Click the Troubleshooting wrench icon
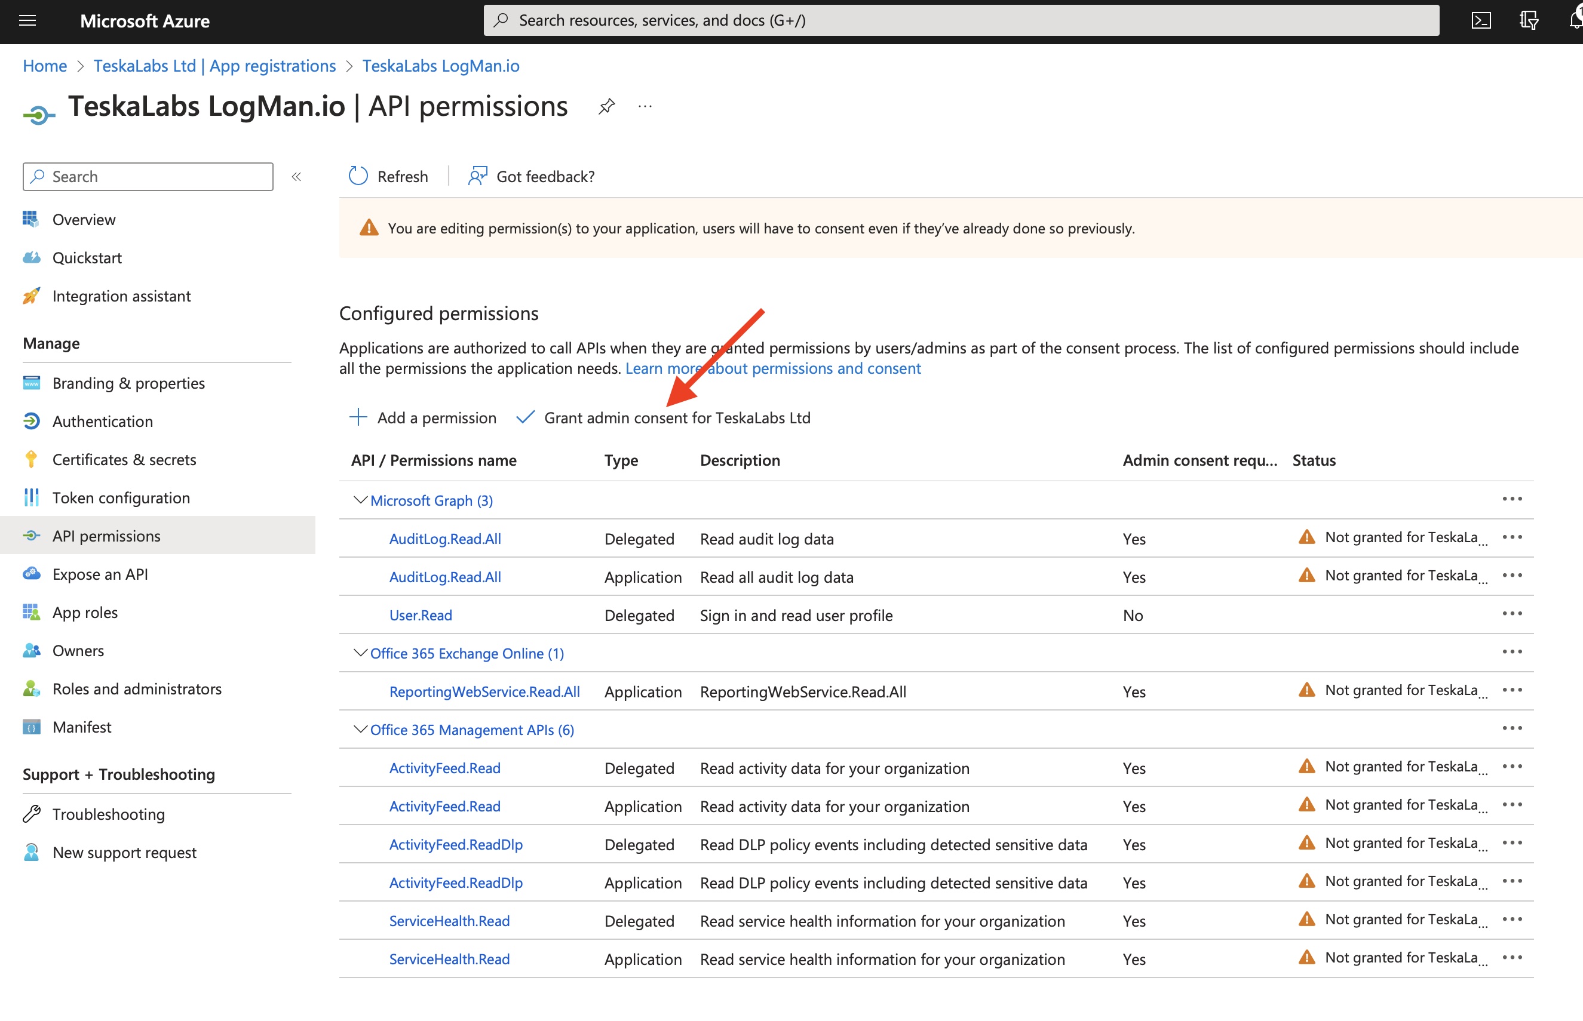1583x1021 pixels. [31, 813]
